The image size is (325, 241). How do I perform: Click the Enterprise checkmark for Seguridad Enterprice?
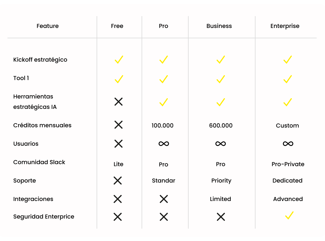coord(289,215)
